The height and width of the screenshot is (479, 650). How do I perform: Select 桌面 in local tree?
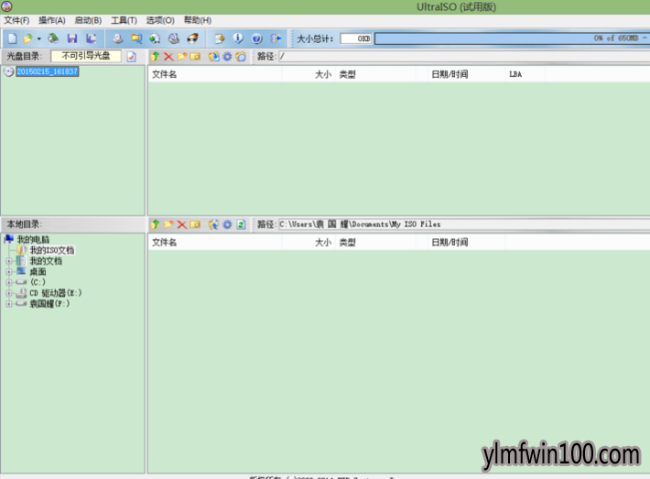point(38,272)
